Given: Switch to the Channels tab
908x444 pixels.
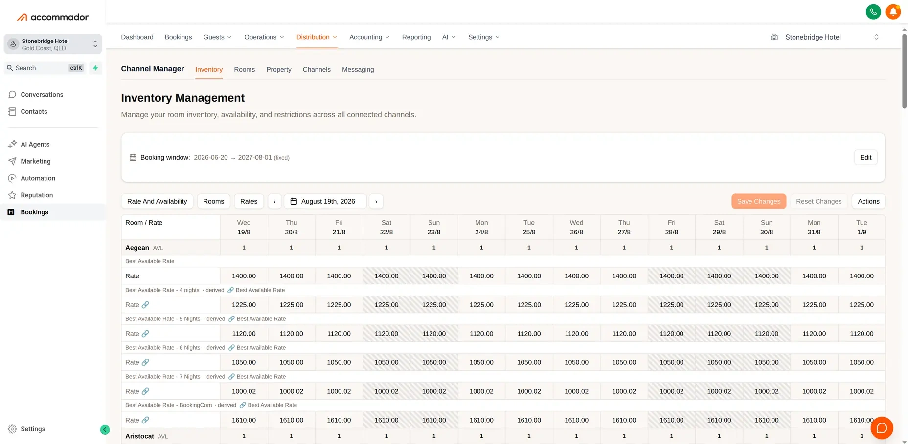Looking at the screenshot, I should click(317, 70).
